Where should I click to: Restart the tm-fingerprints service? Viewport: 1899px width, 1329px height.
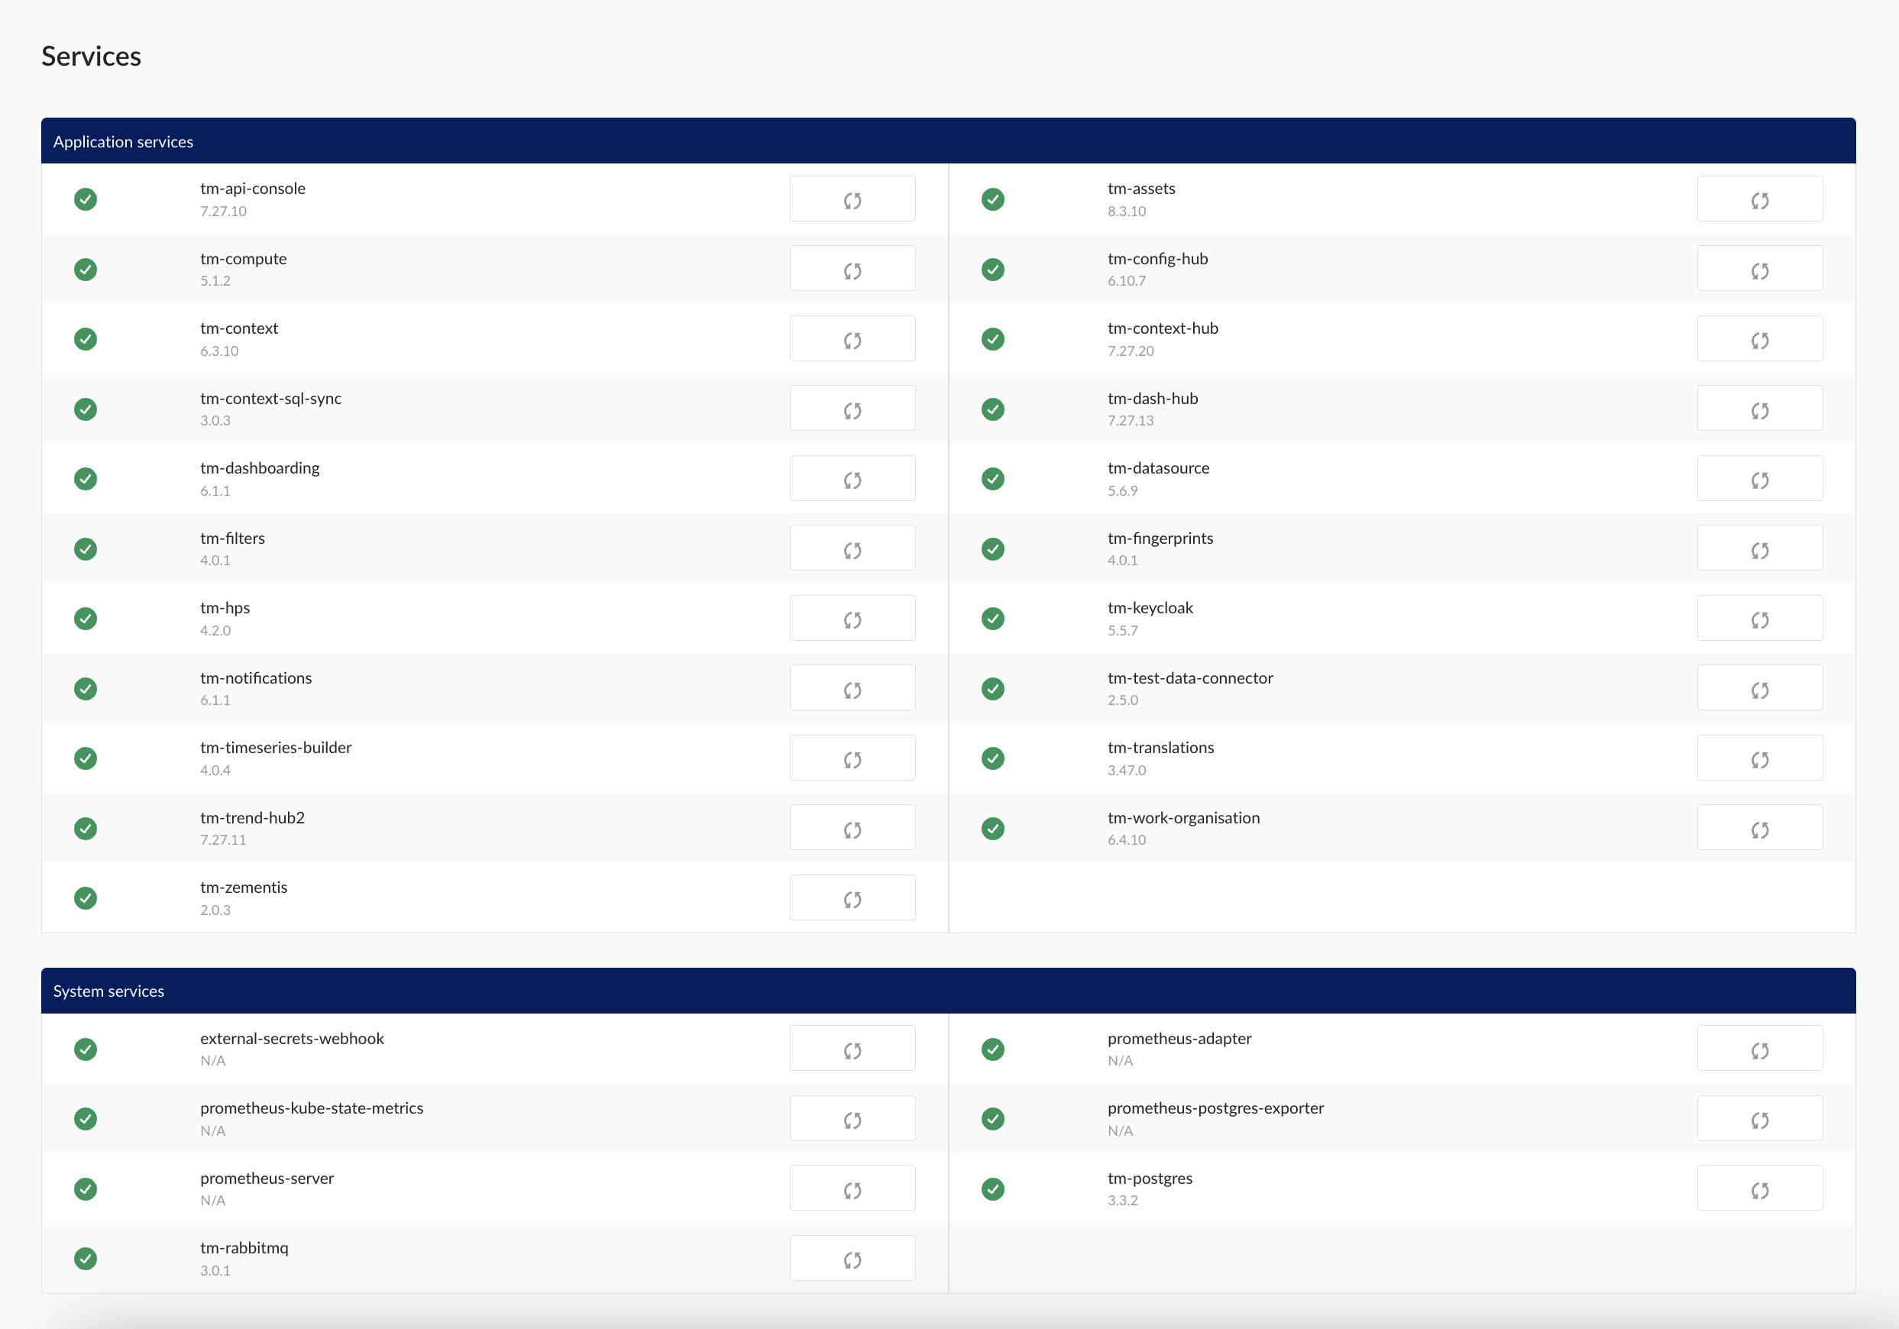pos(1759,548)
